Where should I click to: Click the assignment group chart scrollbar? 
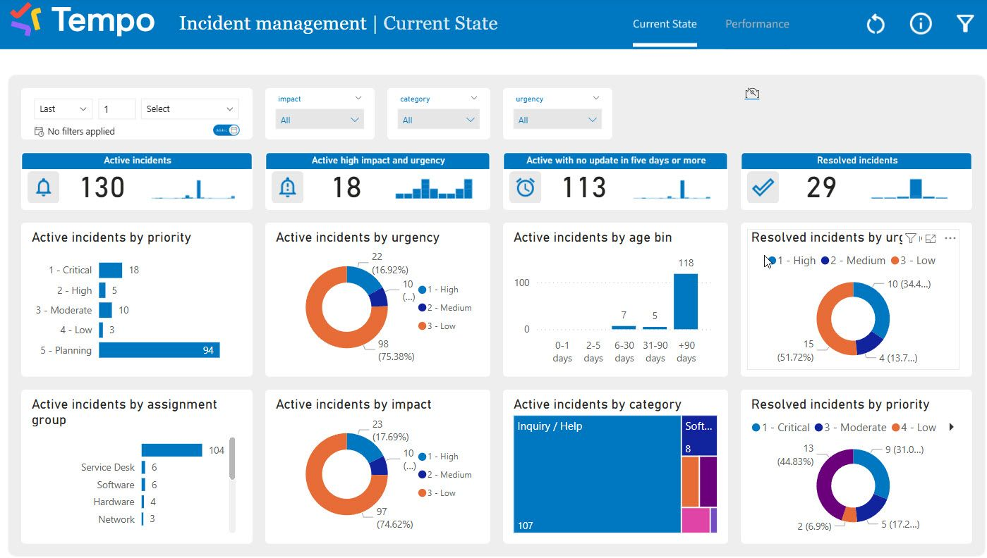(232, 459)
